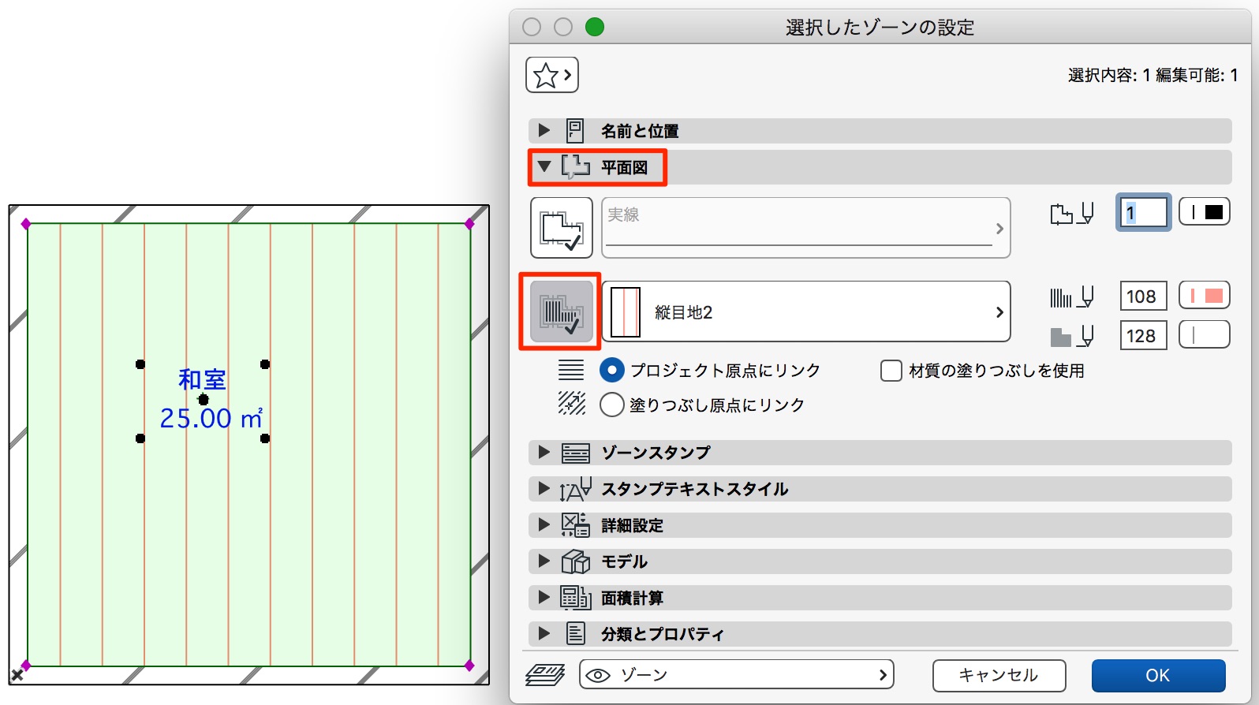Click the pink pen 108 color swatch
The width and height of the screenshot is (1259, 705).
1205,296
